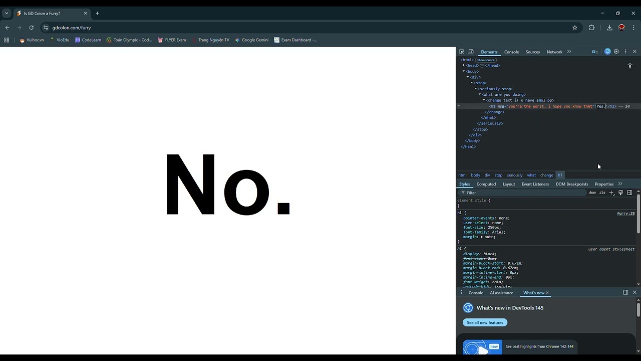This screenshot has height=361, width=641.
Task: Open the AI assistance icon in DevTools toolbar
Action: 607,52
